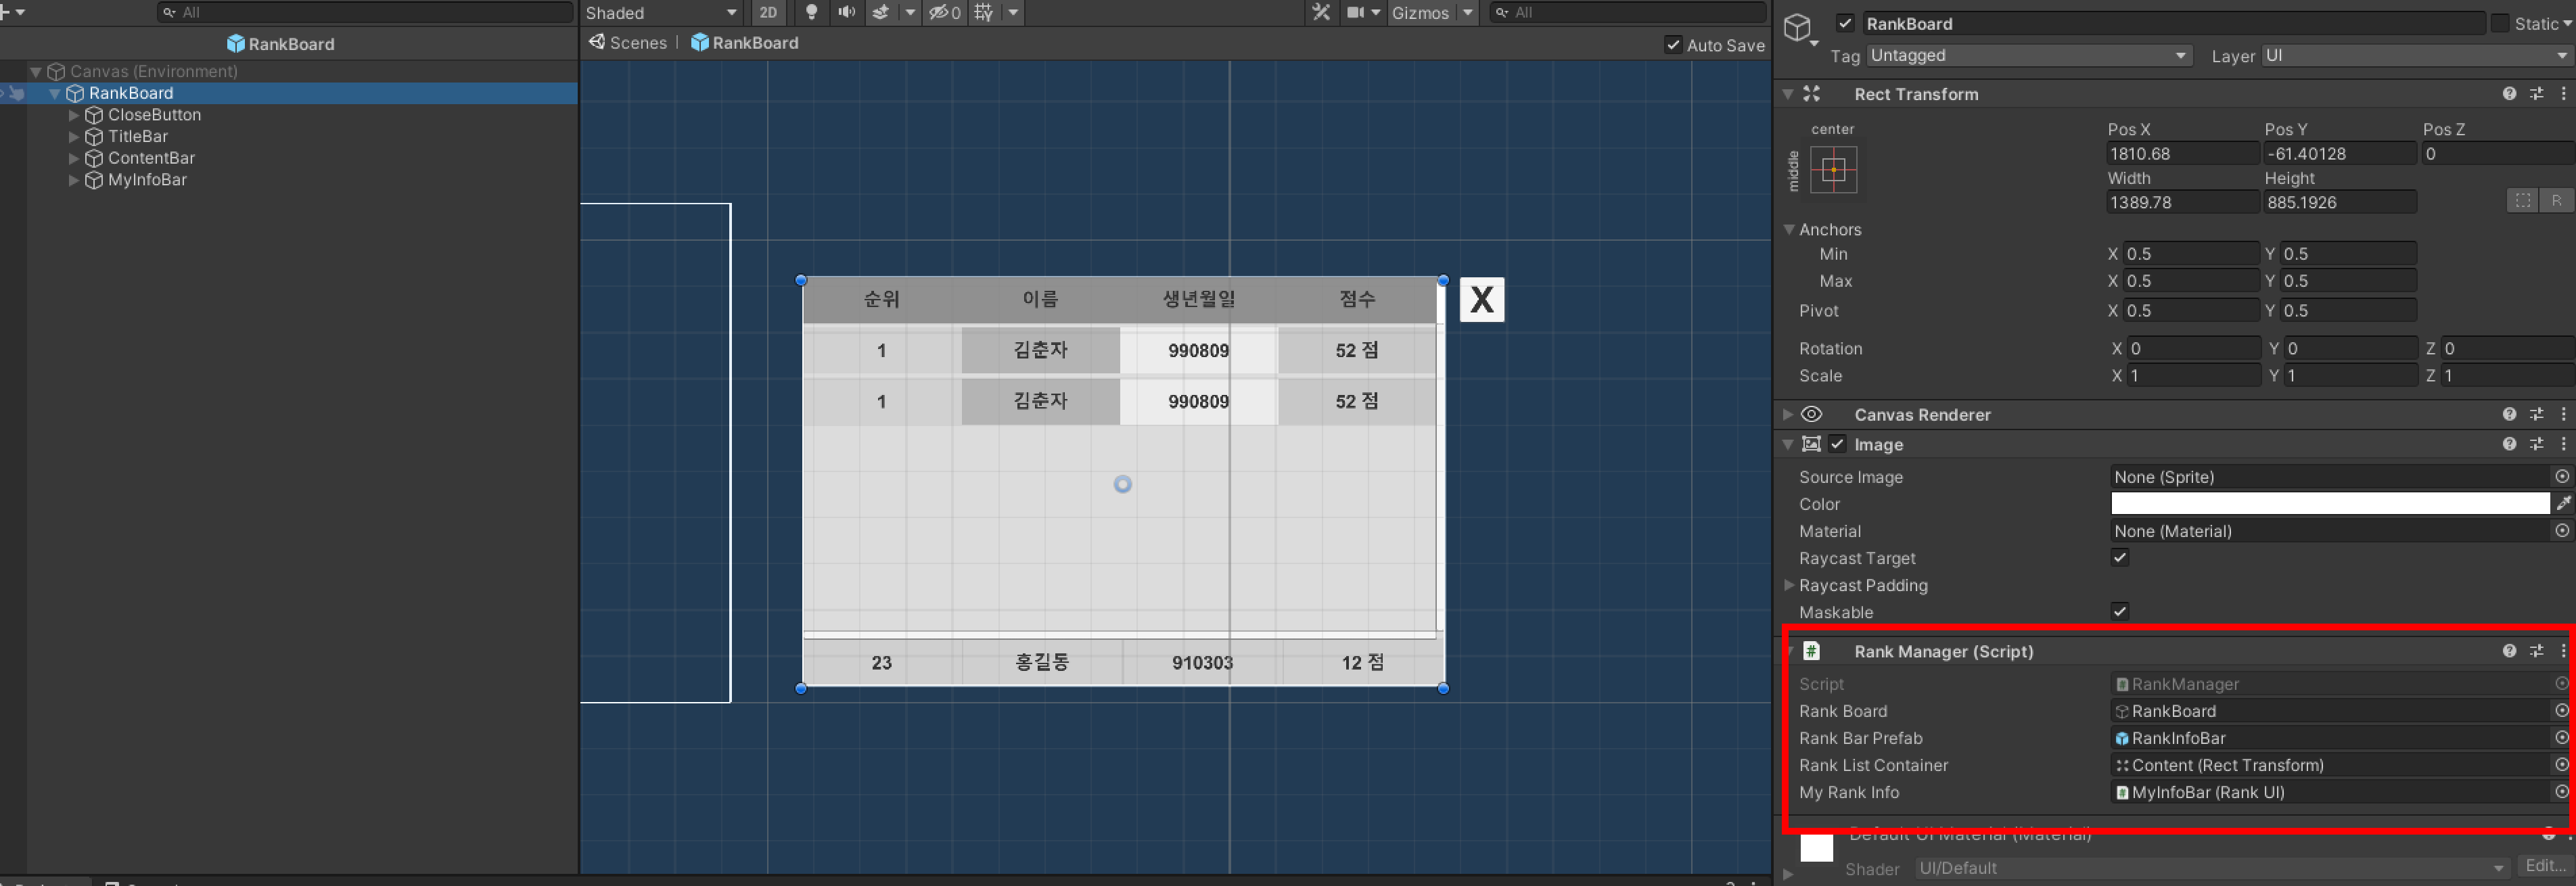Screen dimensions: 2576x886
Task: Toggle scene audio speaker icon
Action: (x=846, y=12)
